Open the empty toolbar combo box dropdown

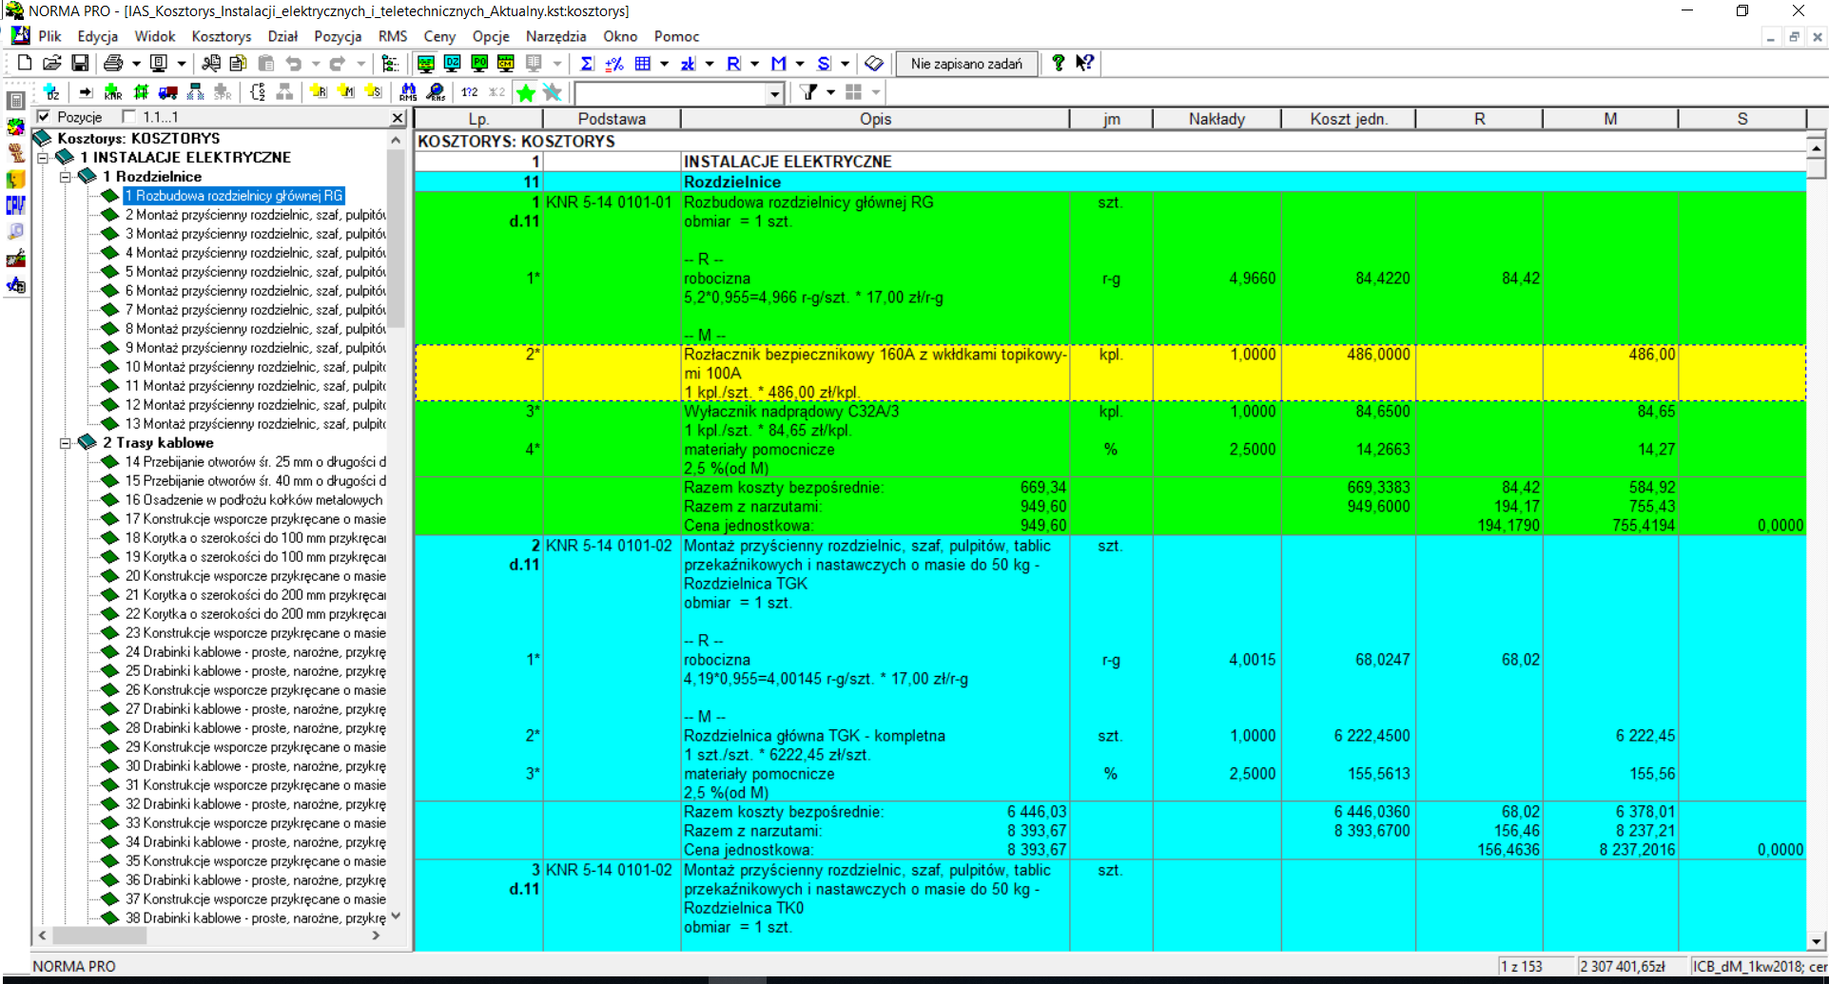[774, 93]
